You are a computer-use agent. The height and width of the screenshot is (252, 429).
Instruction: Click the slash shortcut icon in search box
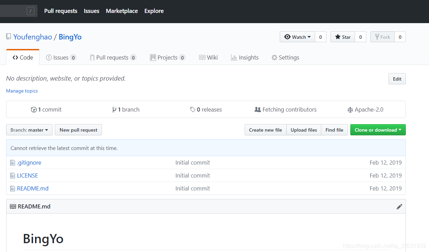tap(31, 11)
